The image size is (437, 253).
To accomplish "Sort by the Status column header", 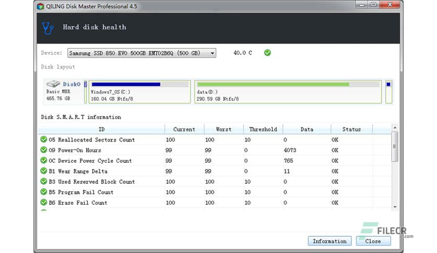I will pos(351,129).
